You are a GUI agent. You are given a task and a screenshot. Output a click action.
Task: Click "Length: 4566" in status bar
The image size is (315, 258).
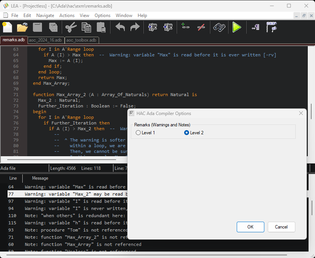[x=63, y=168]
